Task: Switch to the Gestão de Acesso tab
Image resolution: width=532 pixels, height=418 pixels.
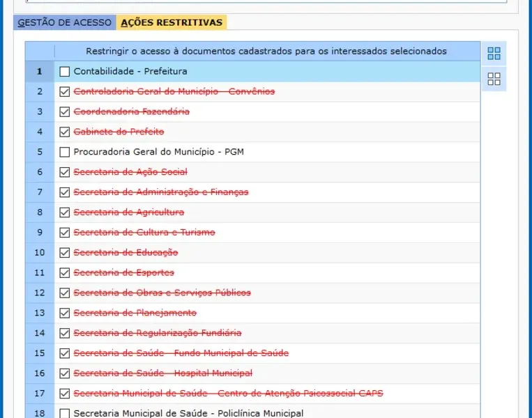Action: click(x=64, y=22)
